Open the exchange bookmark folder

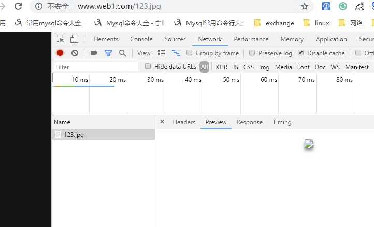pos(274,23)
